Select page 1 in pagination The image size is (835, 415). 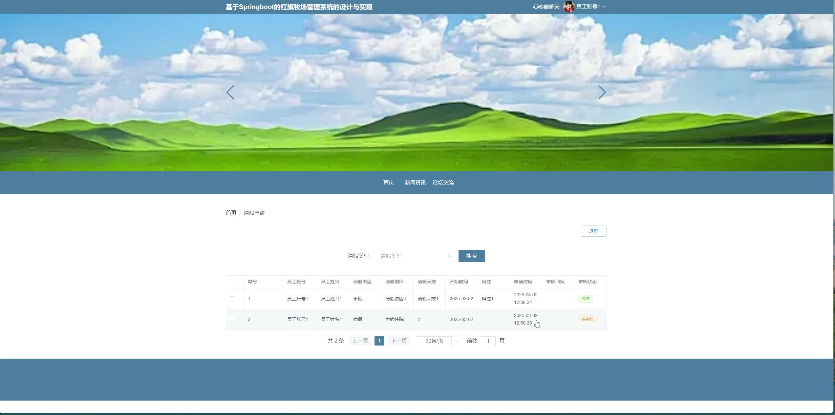click(379, 341)
